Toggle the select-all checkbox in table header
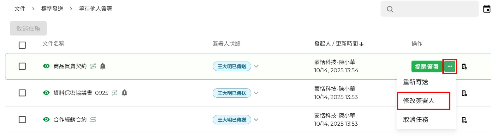491x136 pixels. pos(22,45)
